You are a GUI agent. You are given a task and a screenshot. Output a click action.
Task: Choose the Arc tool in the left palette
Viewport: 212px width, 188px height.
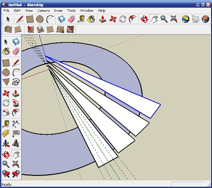pyautogui.click(x=16, y=72)
